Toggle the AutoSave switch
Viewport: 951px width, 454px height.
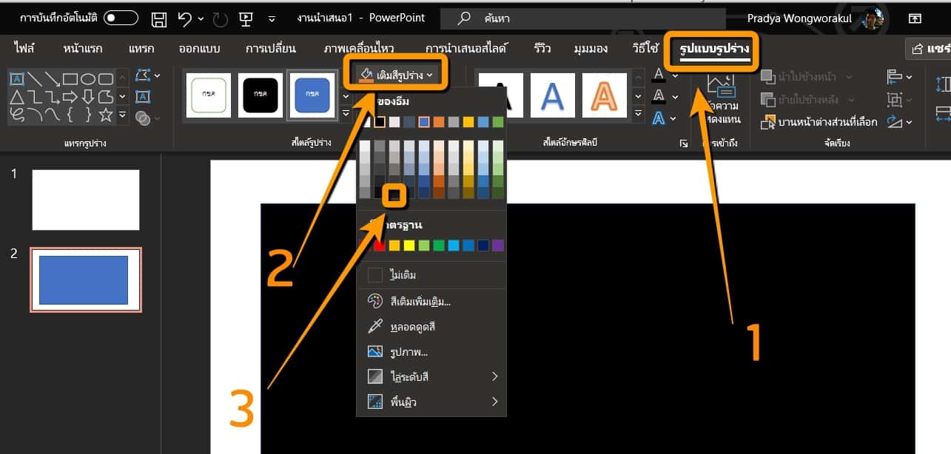point(121,18)
